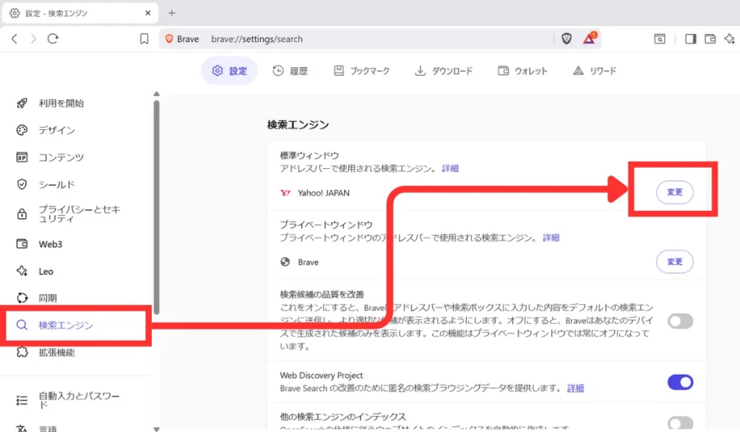Open the sidebar panel icon in the toolbar
This screenshot has width=740, height=432.
point(690,39)
